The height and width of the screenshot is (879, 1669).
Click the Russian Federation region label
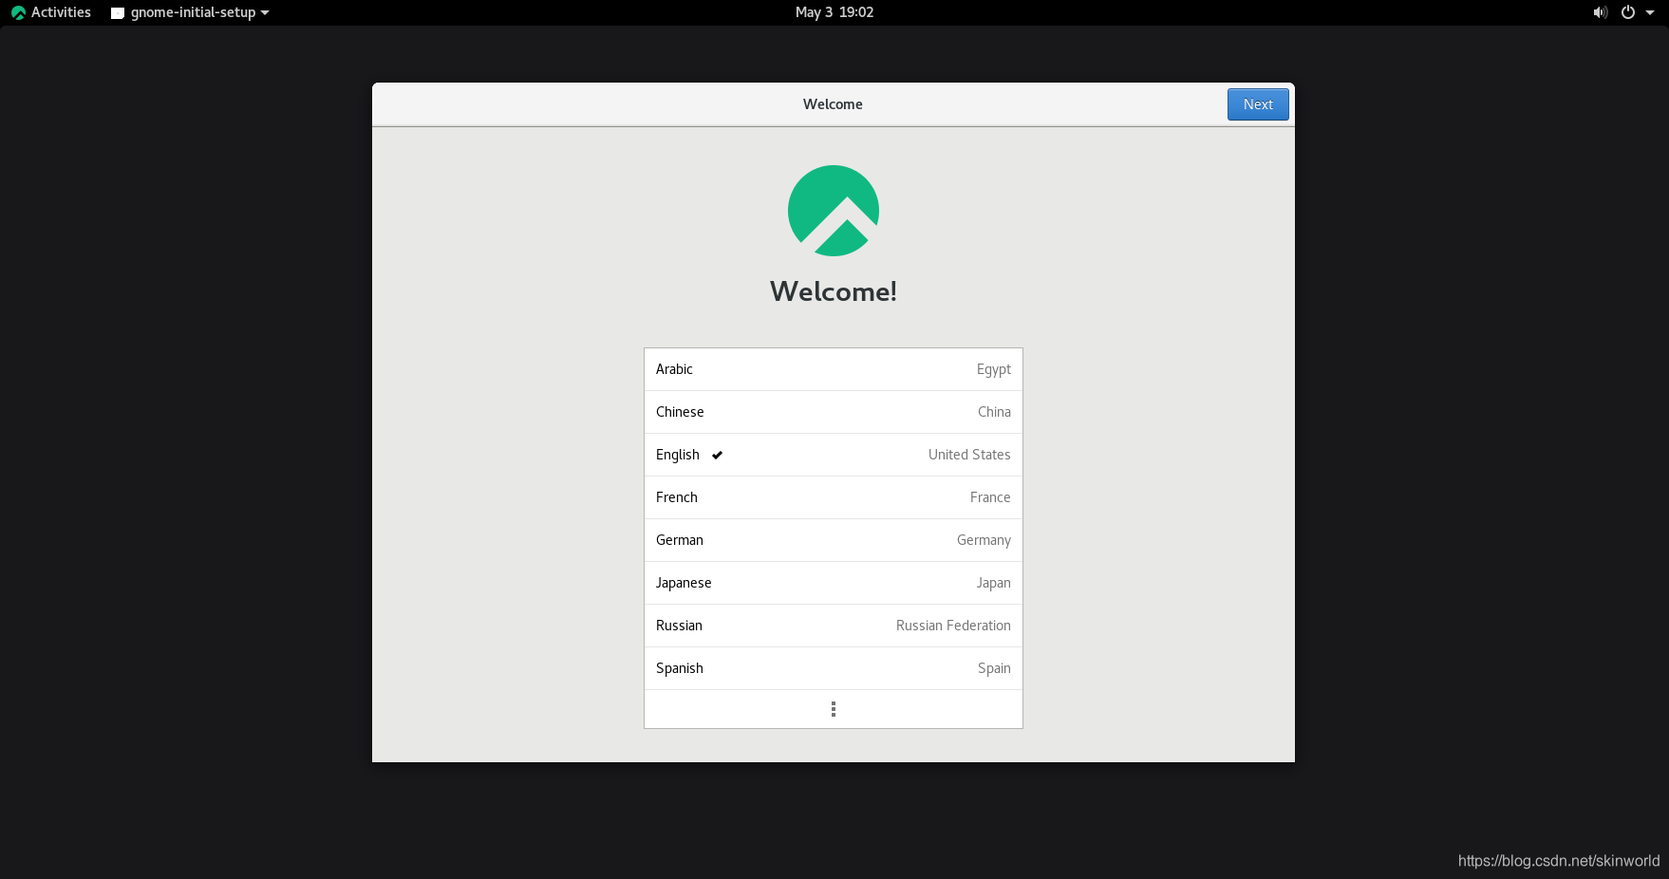[x=953, y=626]
